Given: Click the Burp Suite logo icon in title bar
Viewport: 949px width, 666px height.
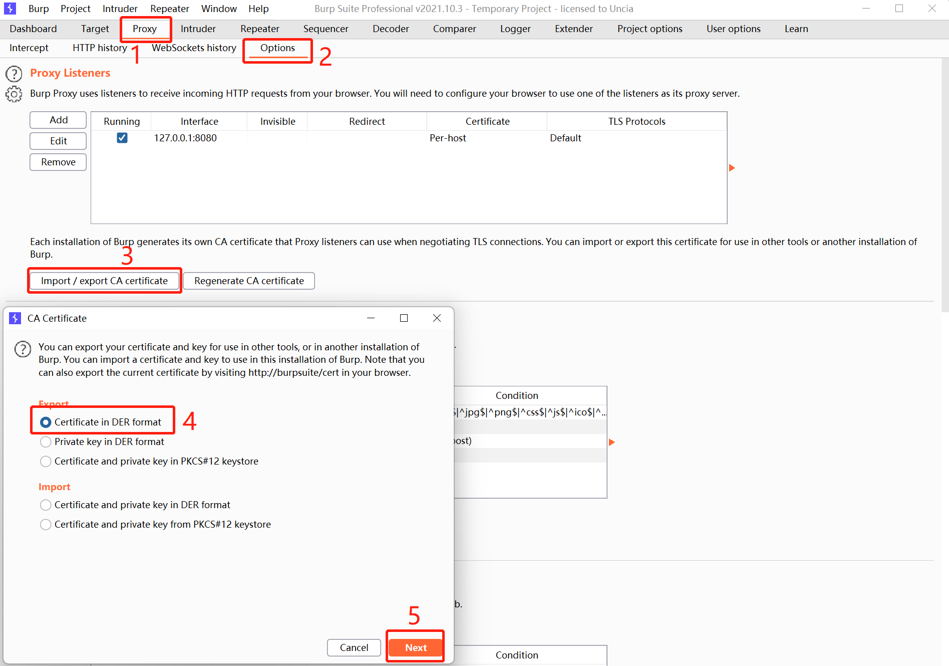Looking at the screenshot, I should coord(10,9).
